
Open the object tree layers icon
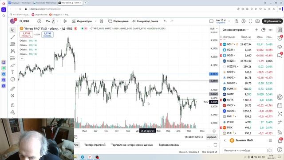click(280, 47)
